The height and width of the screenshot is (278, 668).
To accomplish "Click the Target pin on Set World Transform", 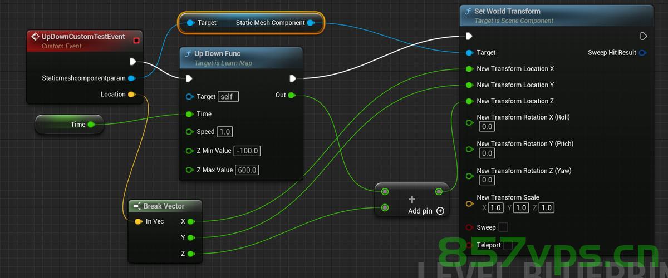I will (469, 53).
